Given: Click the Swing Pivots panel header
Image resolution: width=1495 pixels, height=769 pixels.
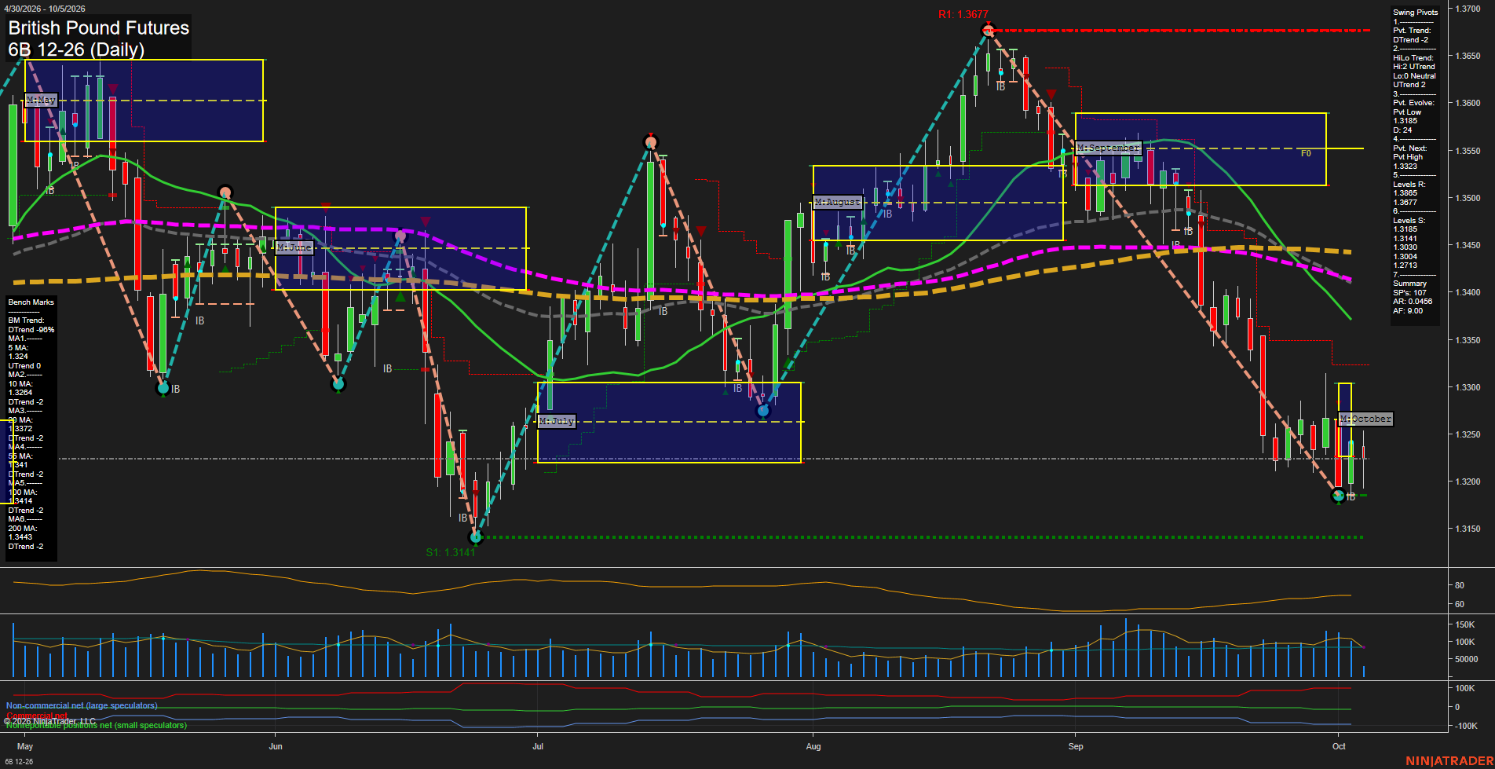Looking at the screenshot, I should tap(1416, 13).
